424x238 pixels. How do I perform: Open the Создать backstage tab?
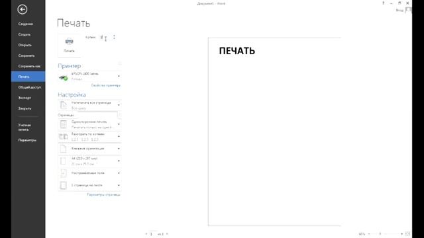point(28,34)
